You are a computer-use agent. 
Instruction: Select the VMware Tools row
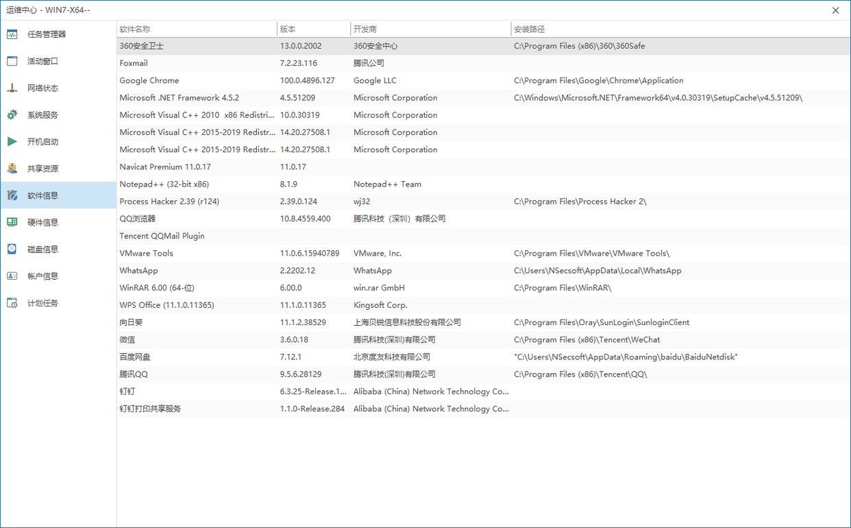coord(146,253)
